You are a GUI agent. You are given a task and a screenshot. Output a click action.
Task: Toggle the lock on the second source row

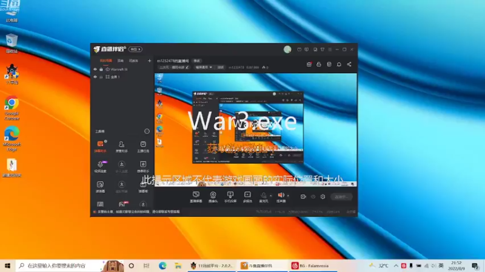pyautogui.click(x=101, y=77)
